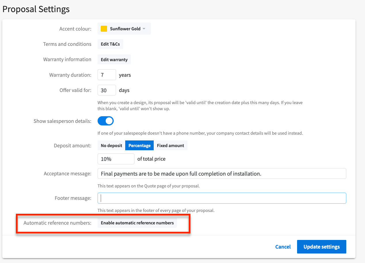Choose the Percentage deposit option
This screenshot has width=365, height=263.
click(x=139, y=146)
